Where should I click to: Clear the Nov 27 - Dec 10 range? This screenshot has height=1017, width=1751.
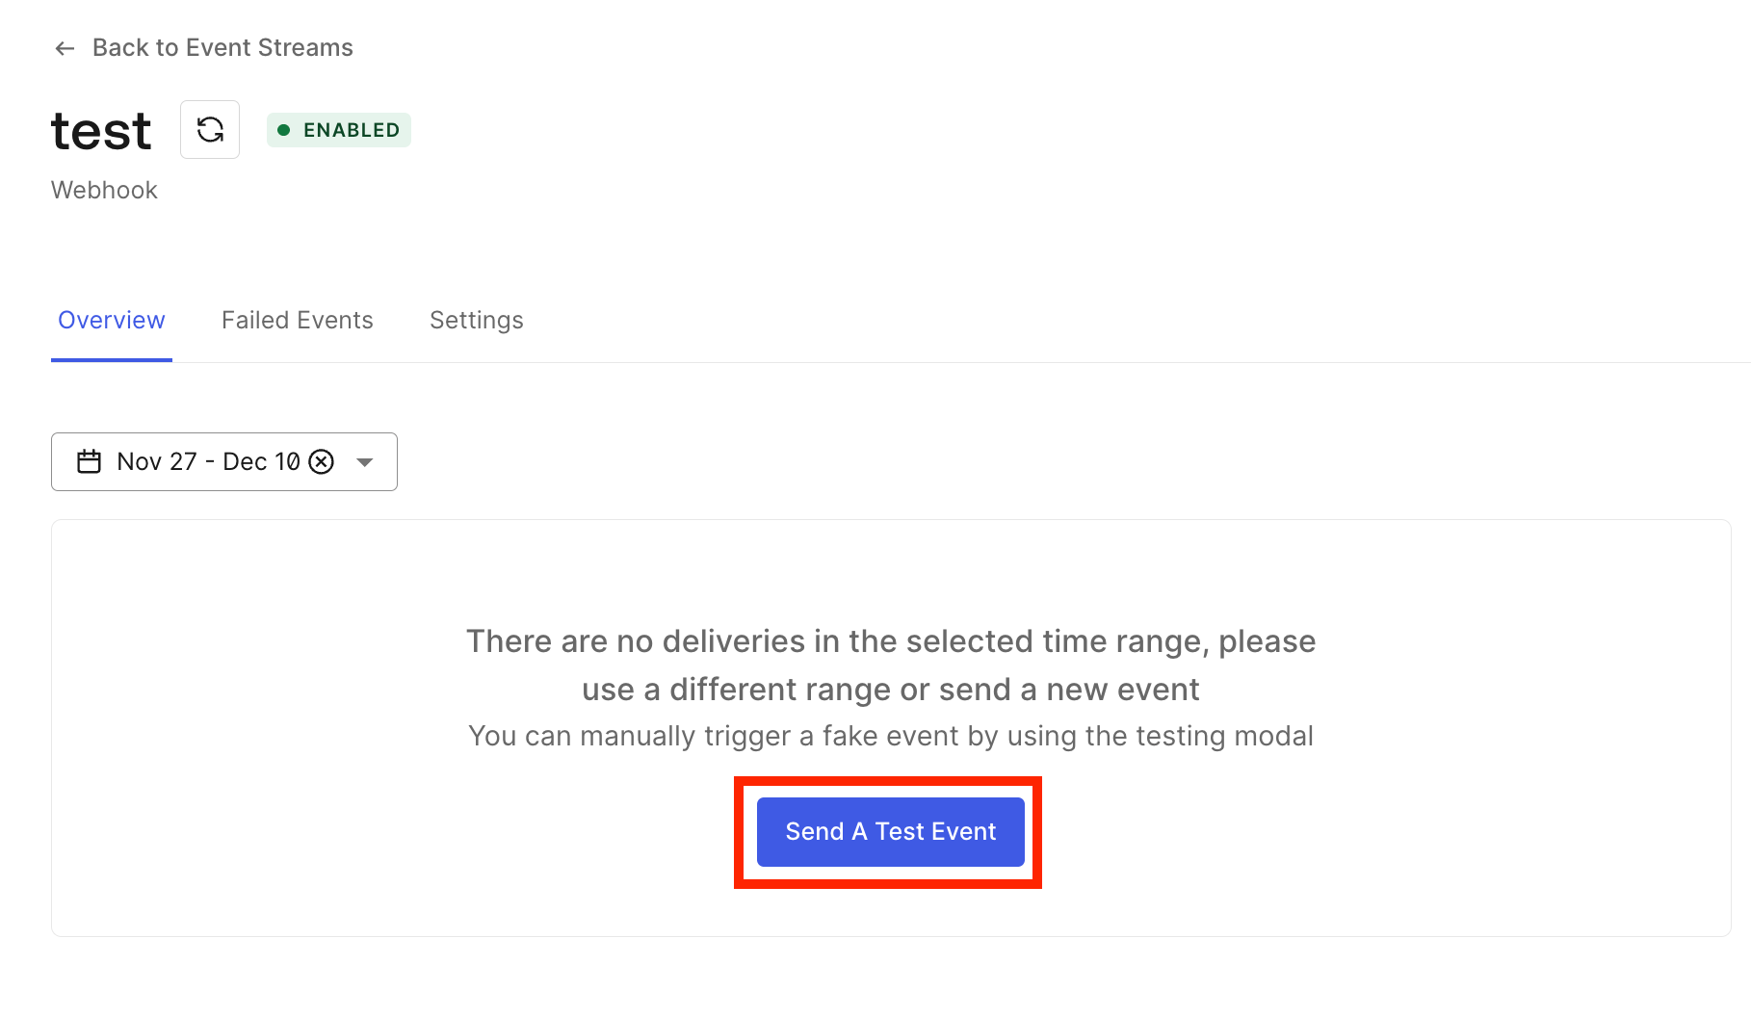pyautogui.click(x=322, y=462)
